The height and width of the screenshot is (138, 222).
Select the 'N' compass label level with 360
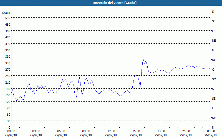(213, 50)
